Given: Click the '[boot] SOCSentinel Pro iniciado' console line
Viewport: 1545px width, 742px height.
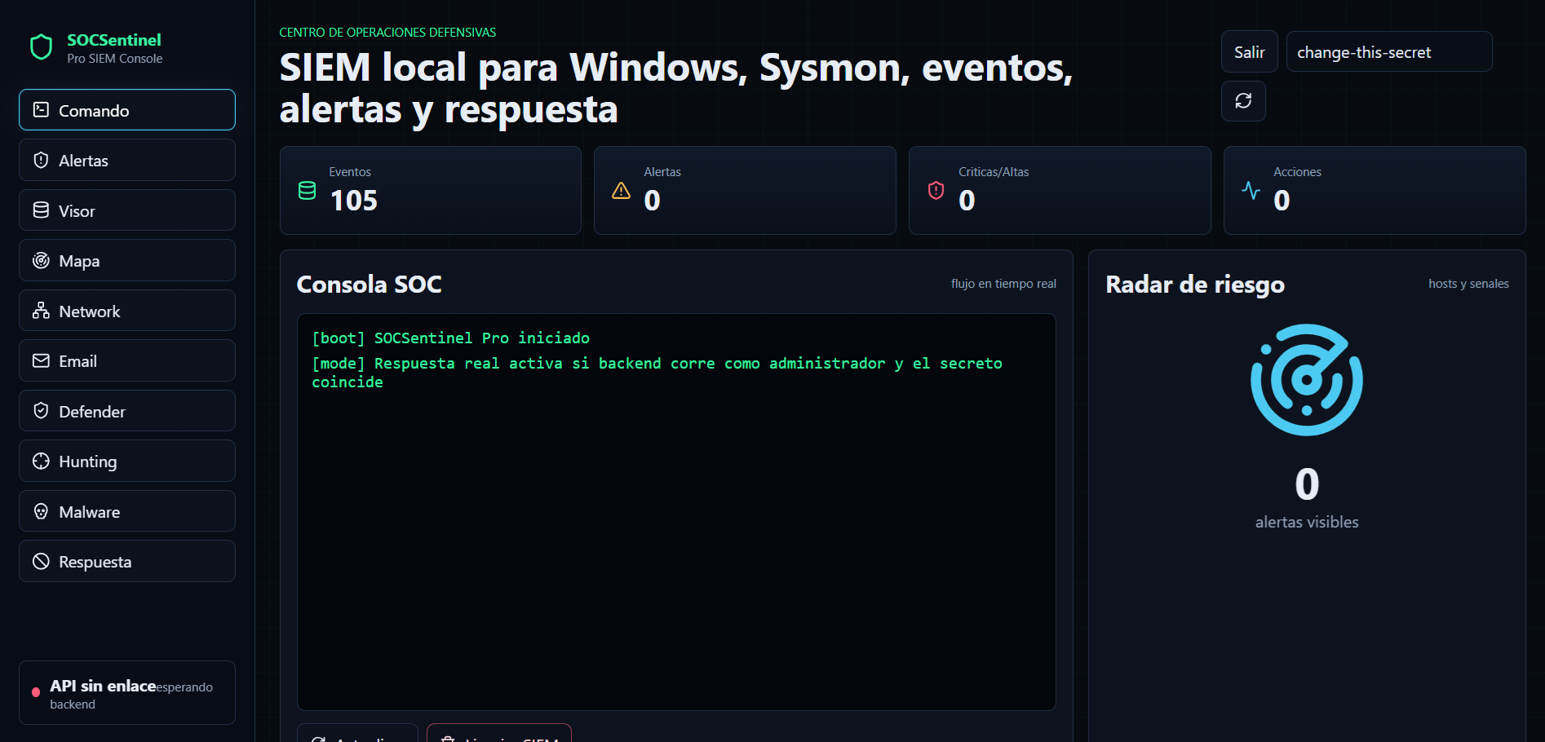Looking at the screenshot, I should (451, 338).
